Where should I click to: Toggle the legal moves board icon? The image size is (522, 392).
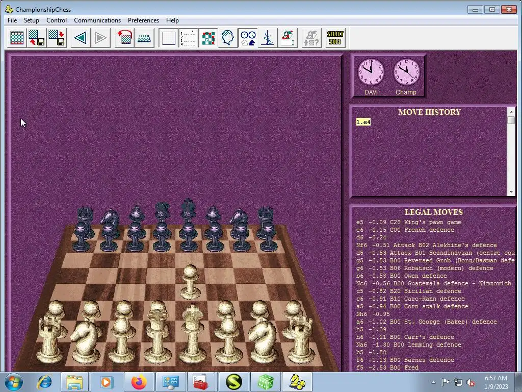[x=208, y=38]
